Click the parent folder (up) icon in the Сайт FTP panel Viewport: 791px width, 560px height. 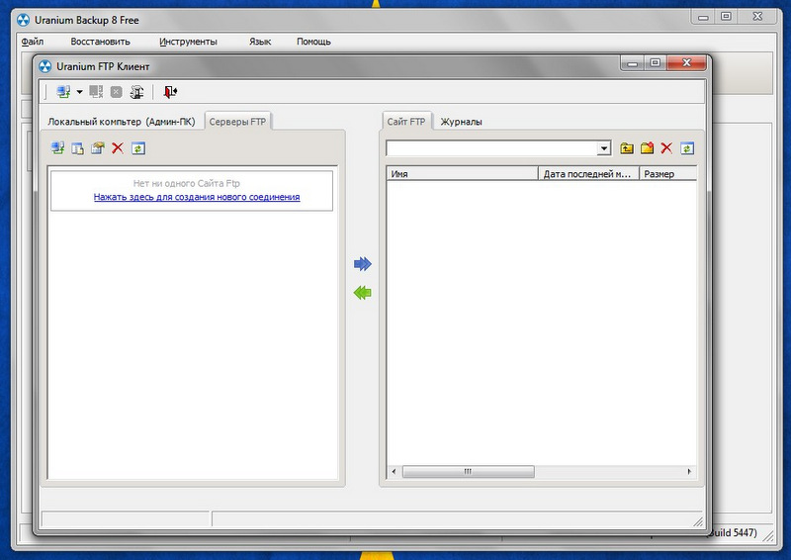(627, 148)
